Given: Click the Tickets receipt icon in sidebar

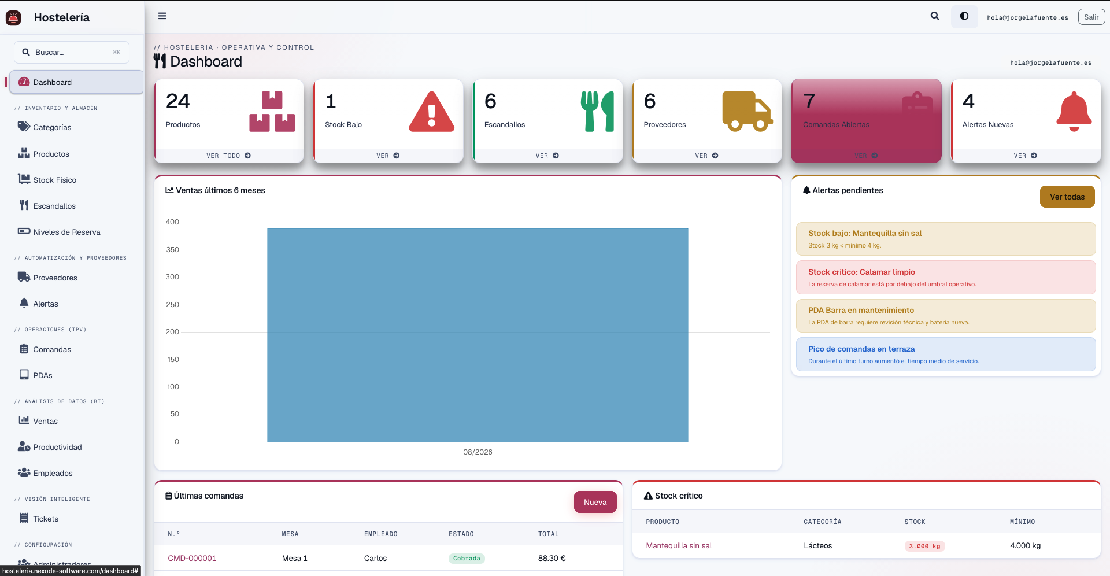Looking at the screenshot, I should click(24, 518).
